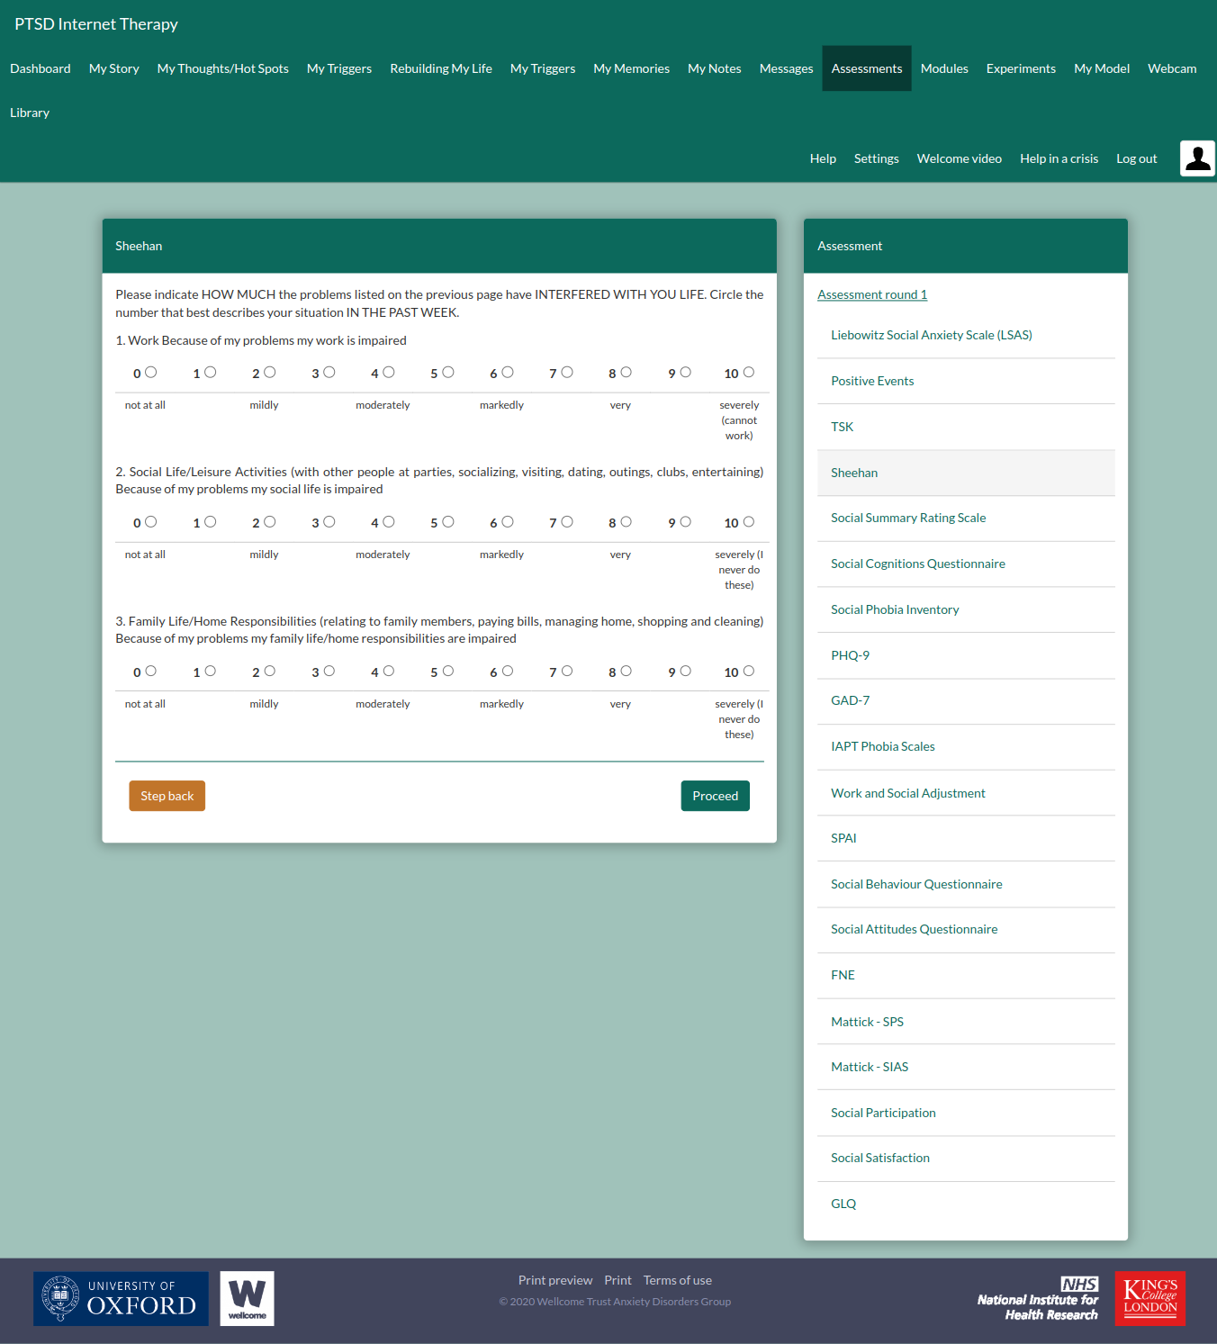The image size is (1217, 1344).
Task: Navigate to My Thoughts/Hot Spots
Action: (x=222, y=68)
